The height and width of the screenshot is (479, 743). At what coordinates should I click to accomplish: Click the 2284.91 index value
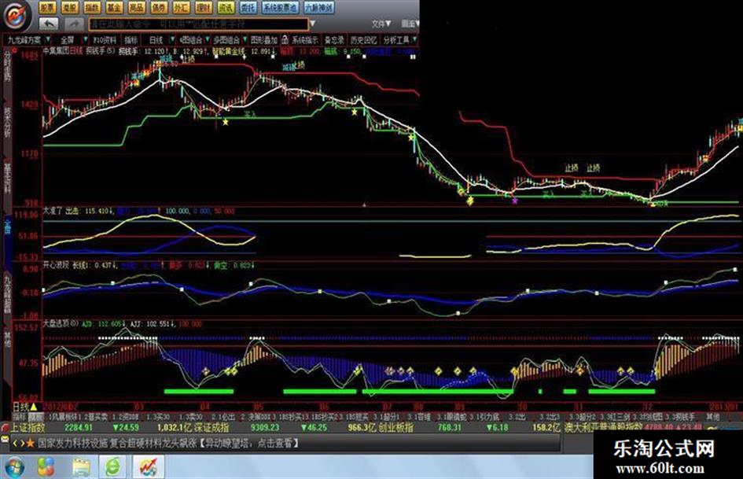click(78, 427)
